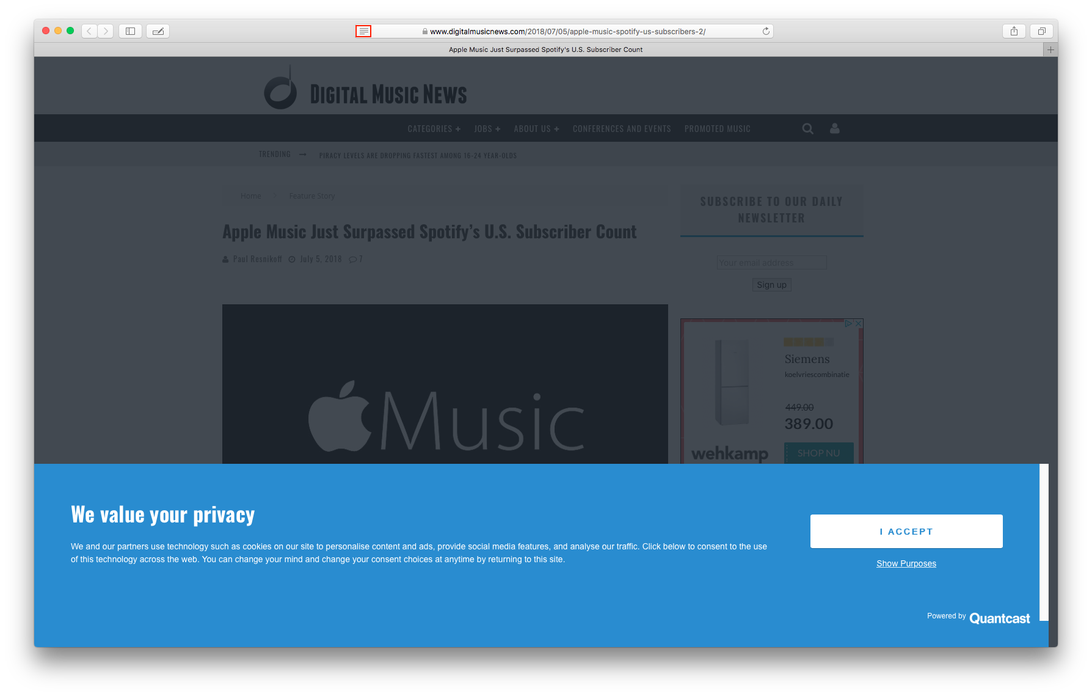Click the user account icon
This screenshot has width=1092, height=696.
[834, 128]
